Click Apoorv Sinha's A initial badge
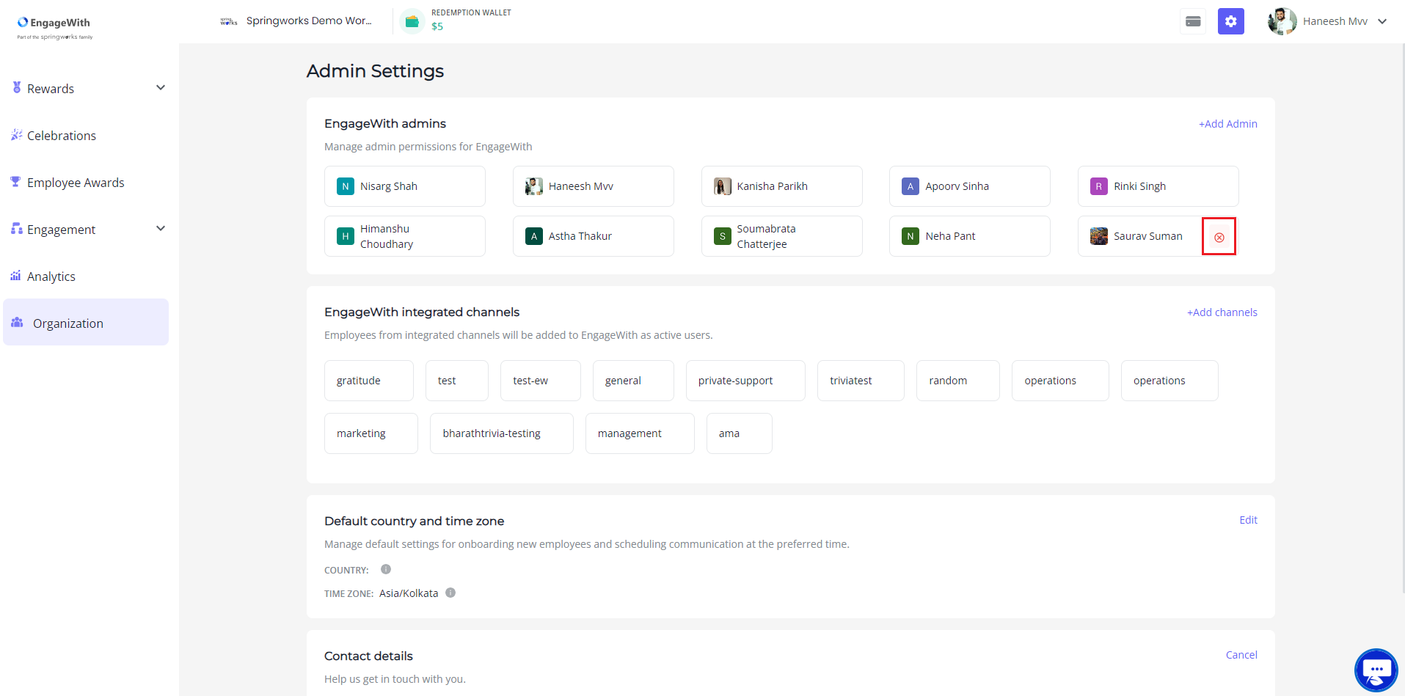The image size is (1405, 696). tap(910, 186)
